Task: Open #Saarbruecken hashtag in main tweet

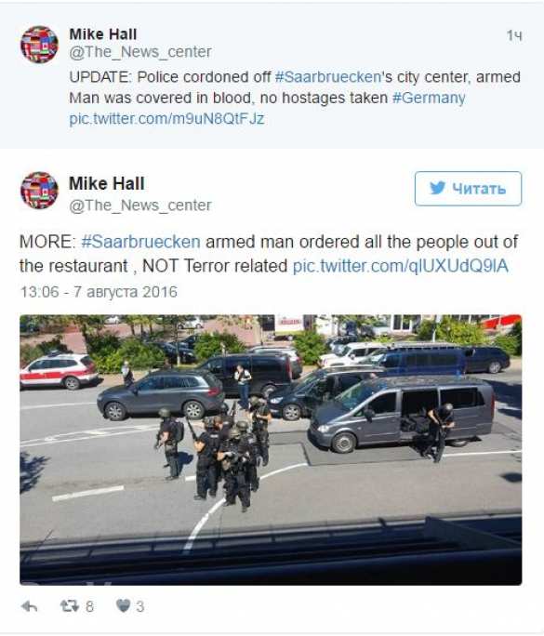Action: [x=140, y=242]
